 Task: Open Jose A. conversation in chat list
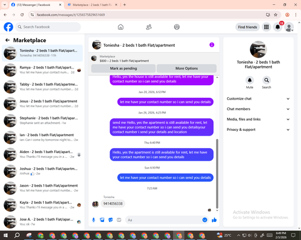point(42,222)
